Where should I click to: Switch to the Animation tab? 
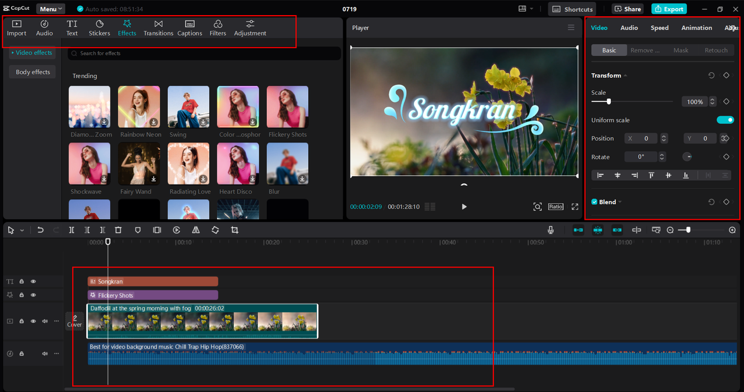(x=696, y=28)
